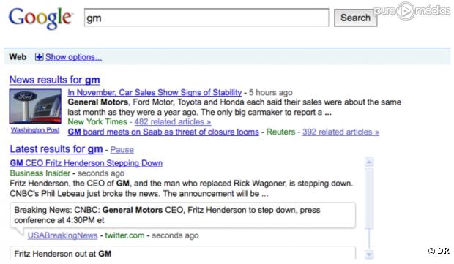454x264 pixels.
Task: Click the scroll up arrow in latest results
Action: coord(369,162)
